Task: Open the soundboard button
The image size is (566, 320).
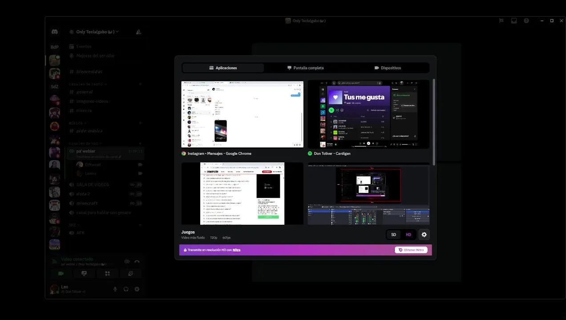Action: 131,273
